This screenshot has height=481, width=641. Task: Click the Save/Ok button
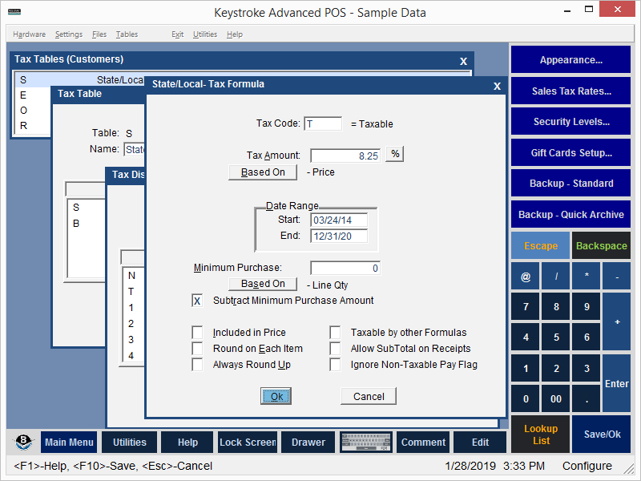click(x=602, y=435)
